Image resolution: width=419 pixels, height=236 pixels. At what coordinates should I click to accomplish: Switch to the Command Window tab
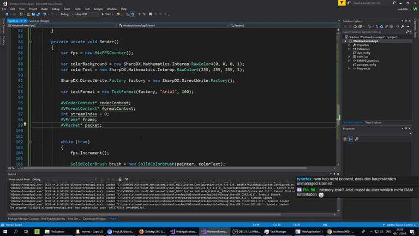click(94, 219)
